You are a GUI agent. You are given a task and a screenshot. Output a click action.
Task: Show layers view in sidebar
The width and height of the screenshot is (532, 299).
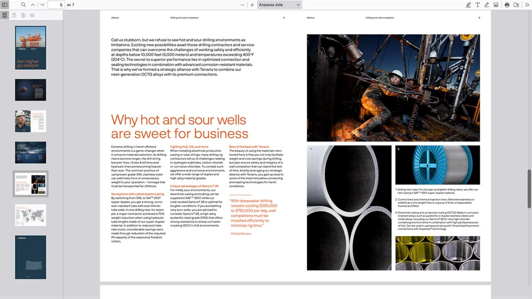(32, 15)
